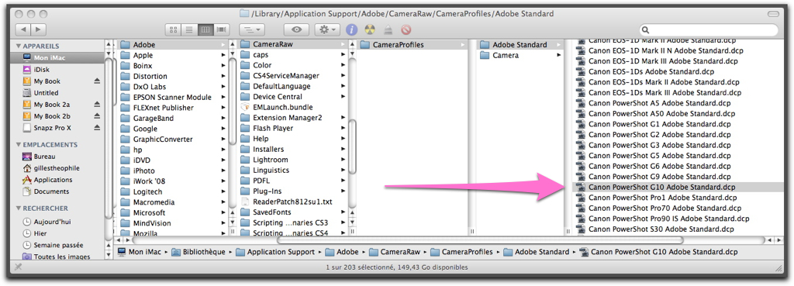794x286 pixels.
Task: Eject the My Book 2b drive
Action: tap(97, 116)
